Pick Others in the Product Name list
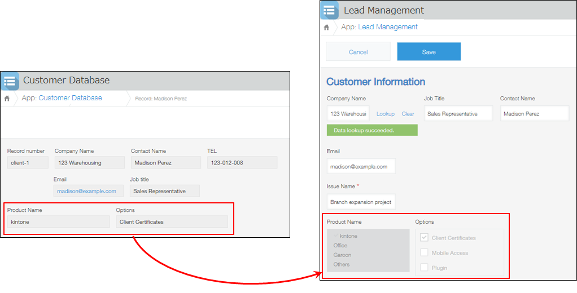 click(x=342, y=264)
